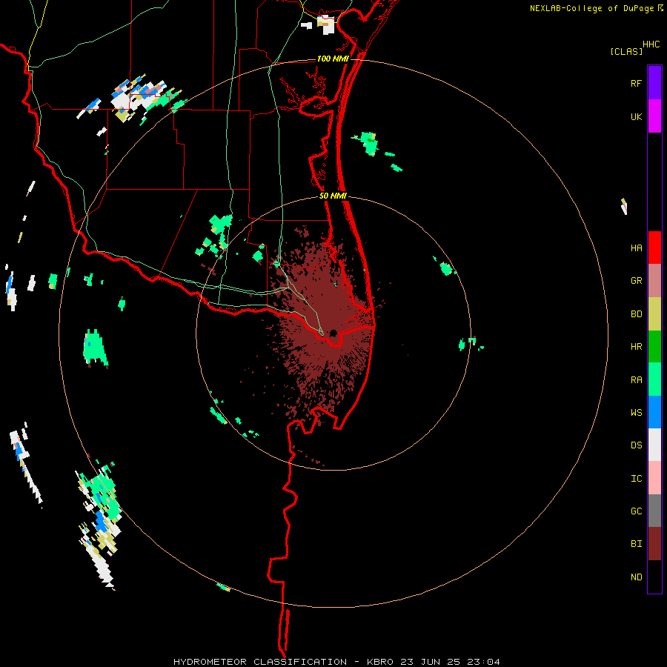Click the WS blue legend swatch

pyautogui.click(x=654, y=412)
